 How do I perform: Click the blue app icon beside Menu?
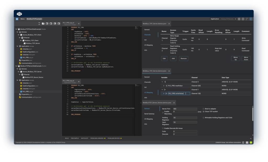click(17, 19)
